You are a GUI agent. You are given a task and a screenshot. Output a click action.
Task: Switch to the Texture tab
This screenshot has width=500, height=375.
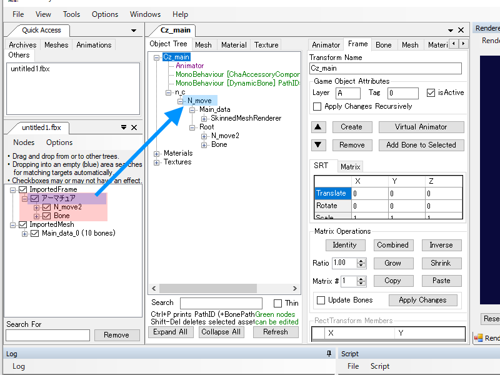266,45
